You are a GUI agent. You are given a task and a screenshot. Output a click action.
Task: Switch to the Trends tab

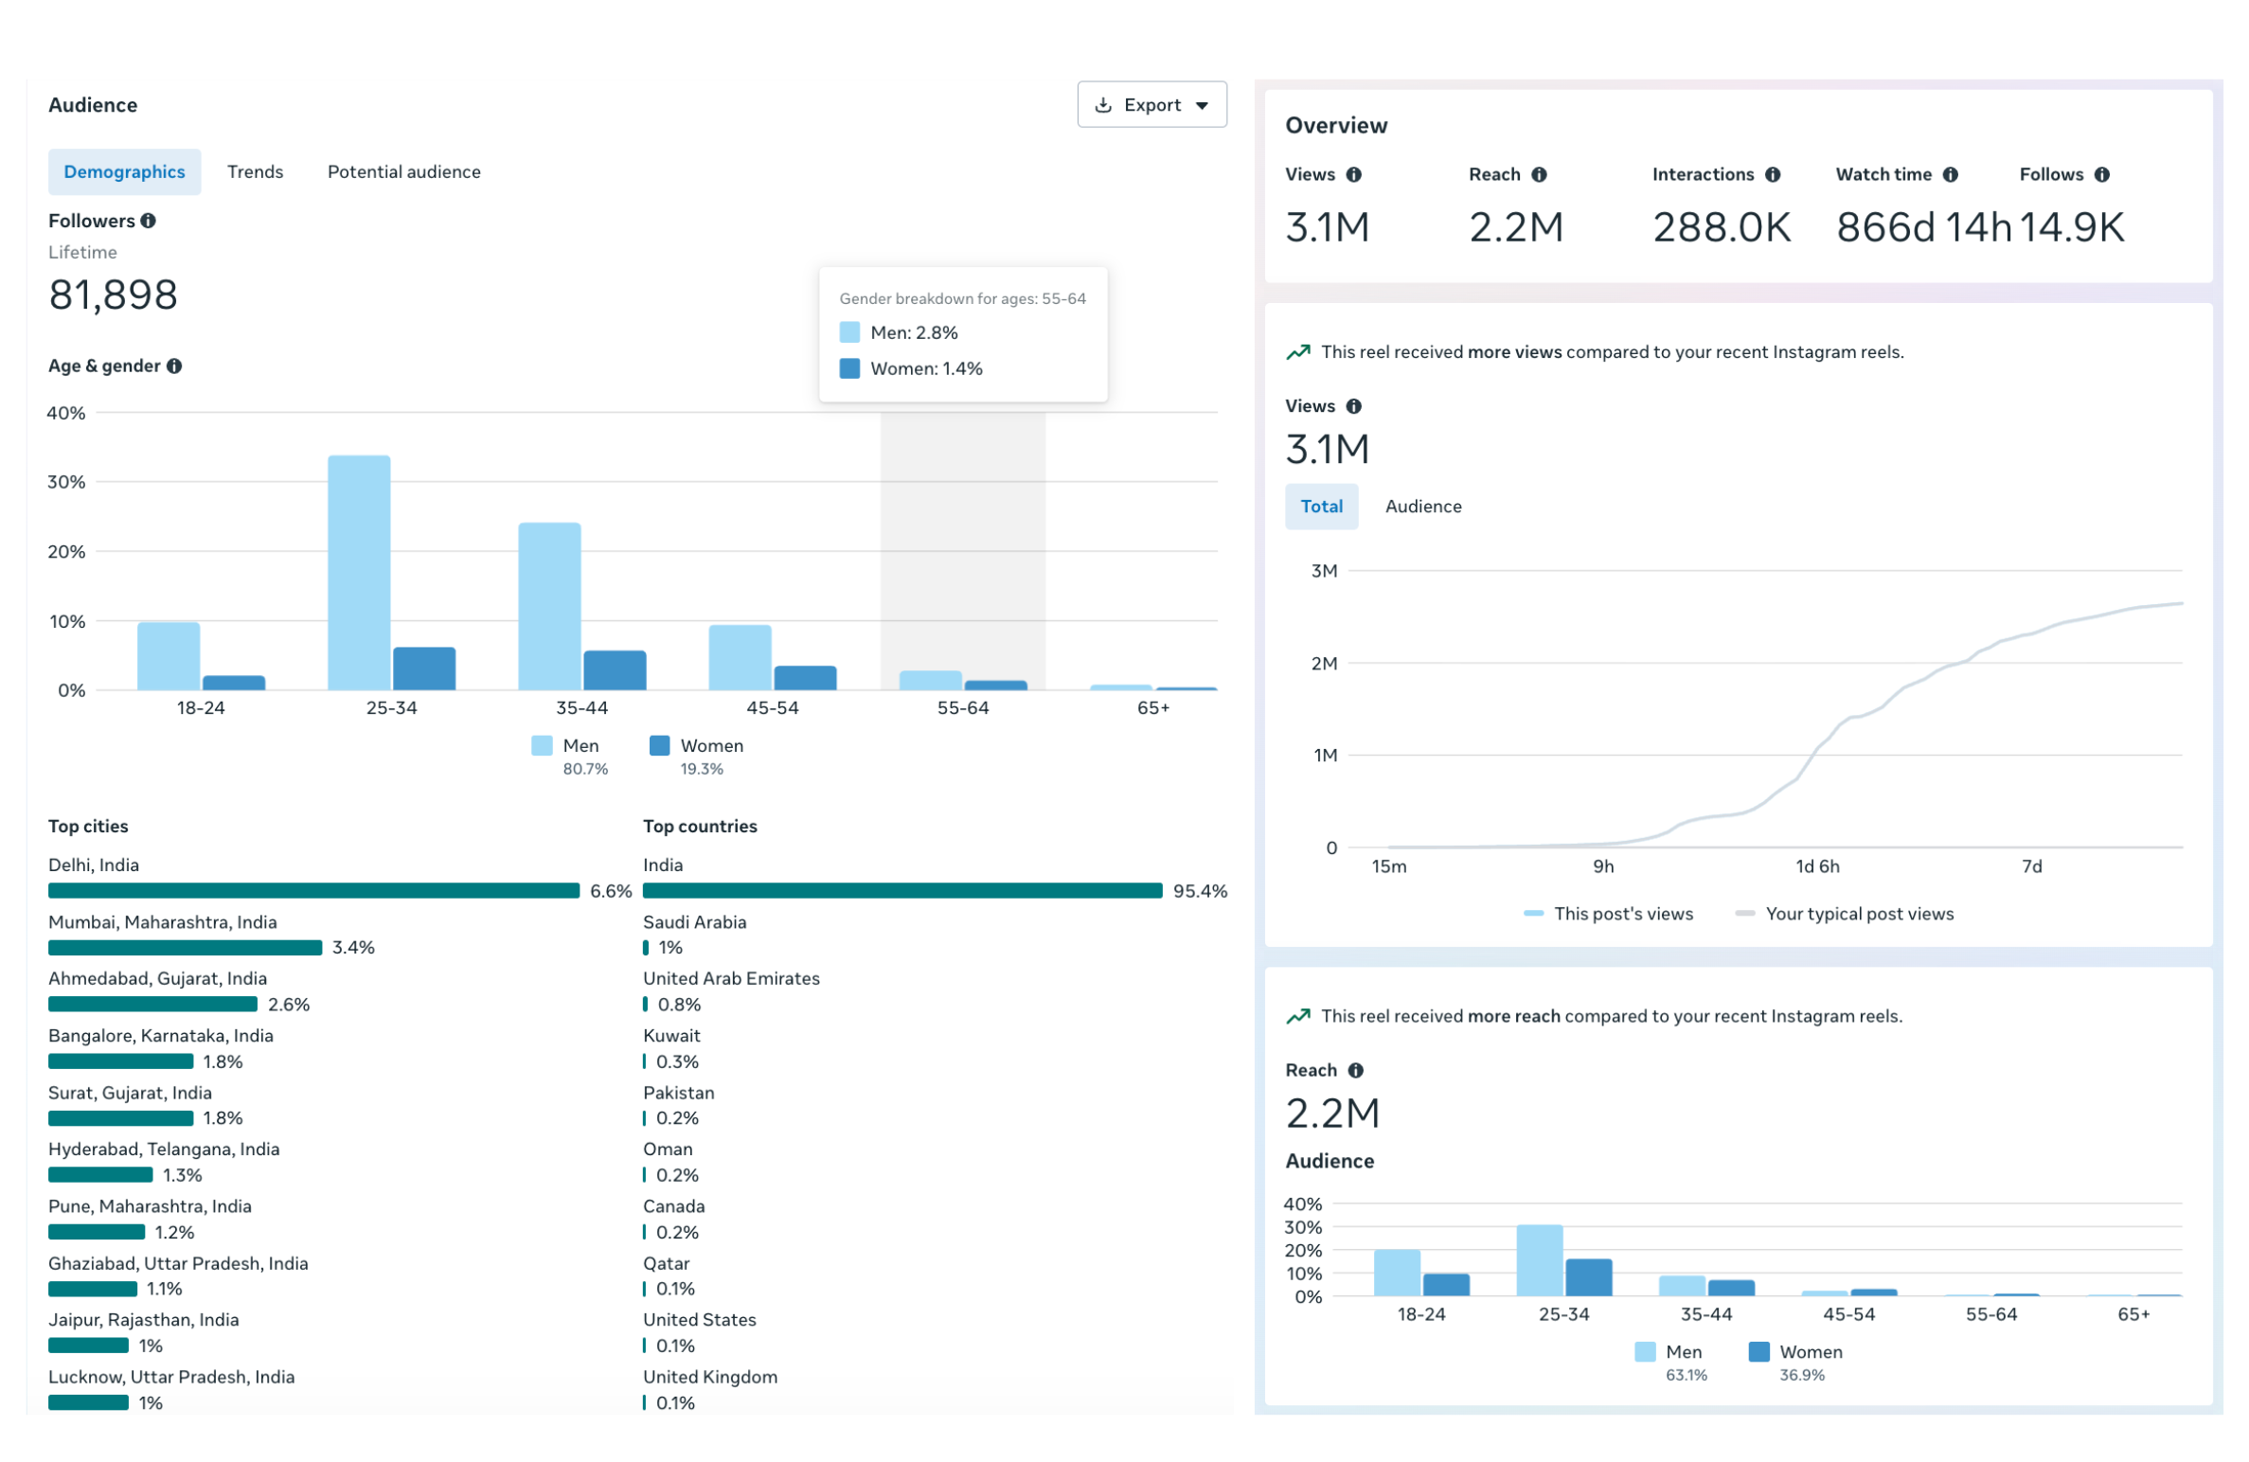tap(256, 172)
